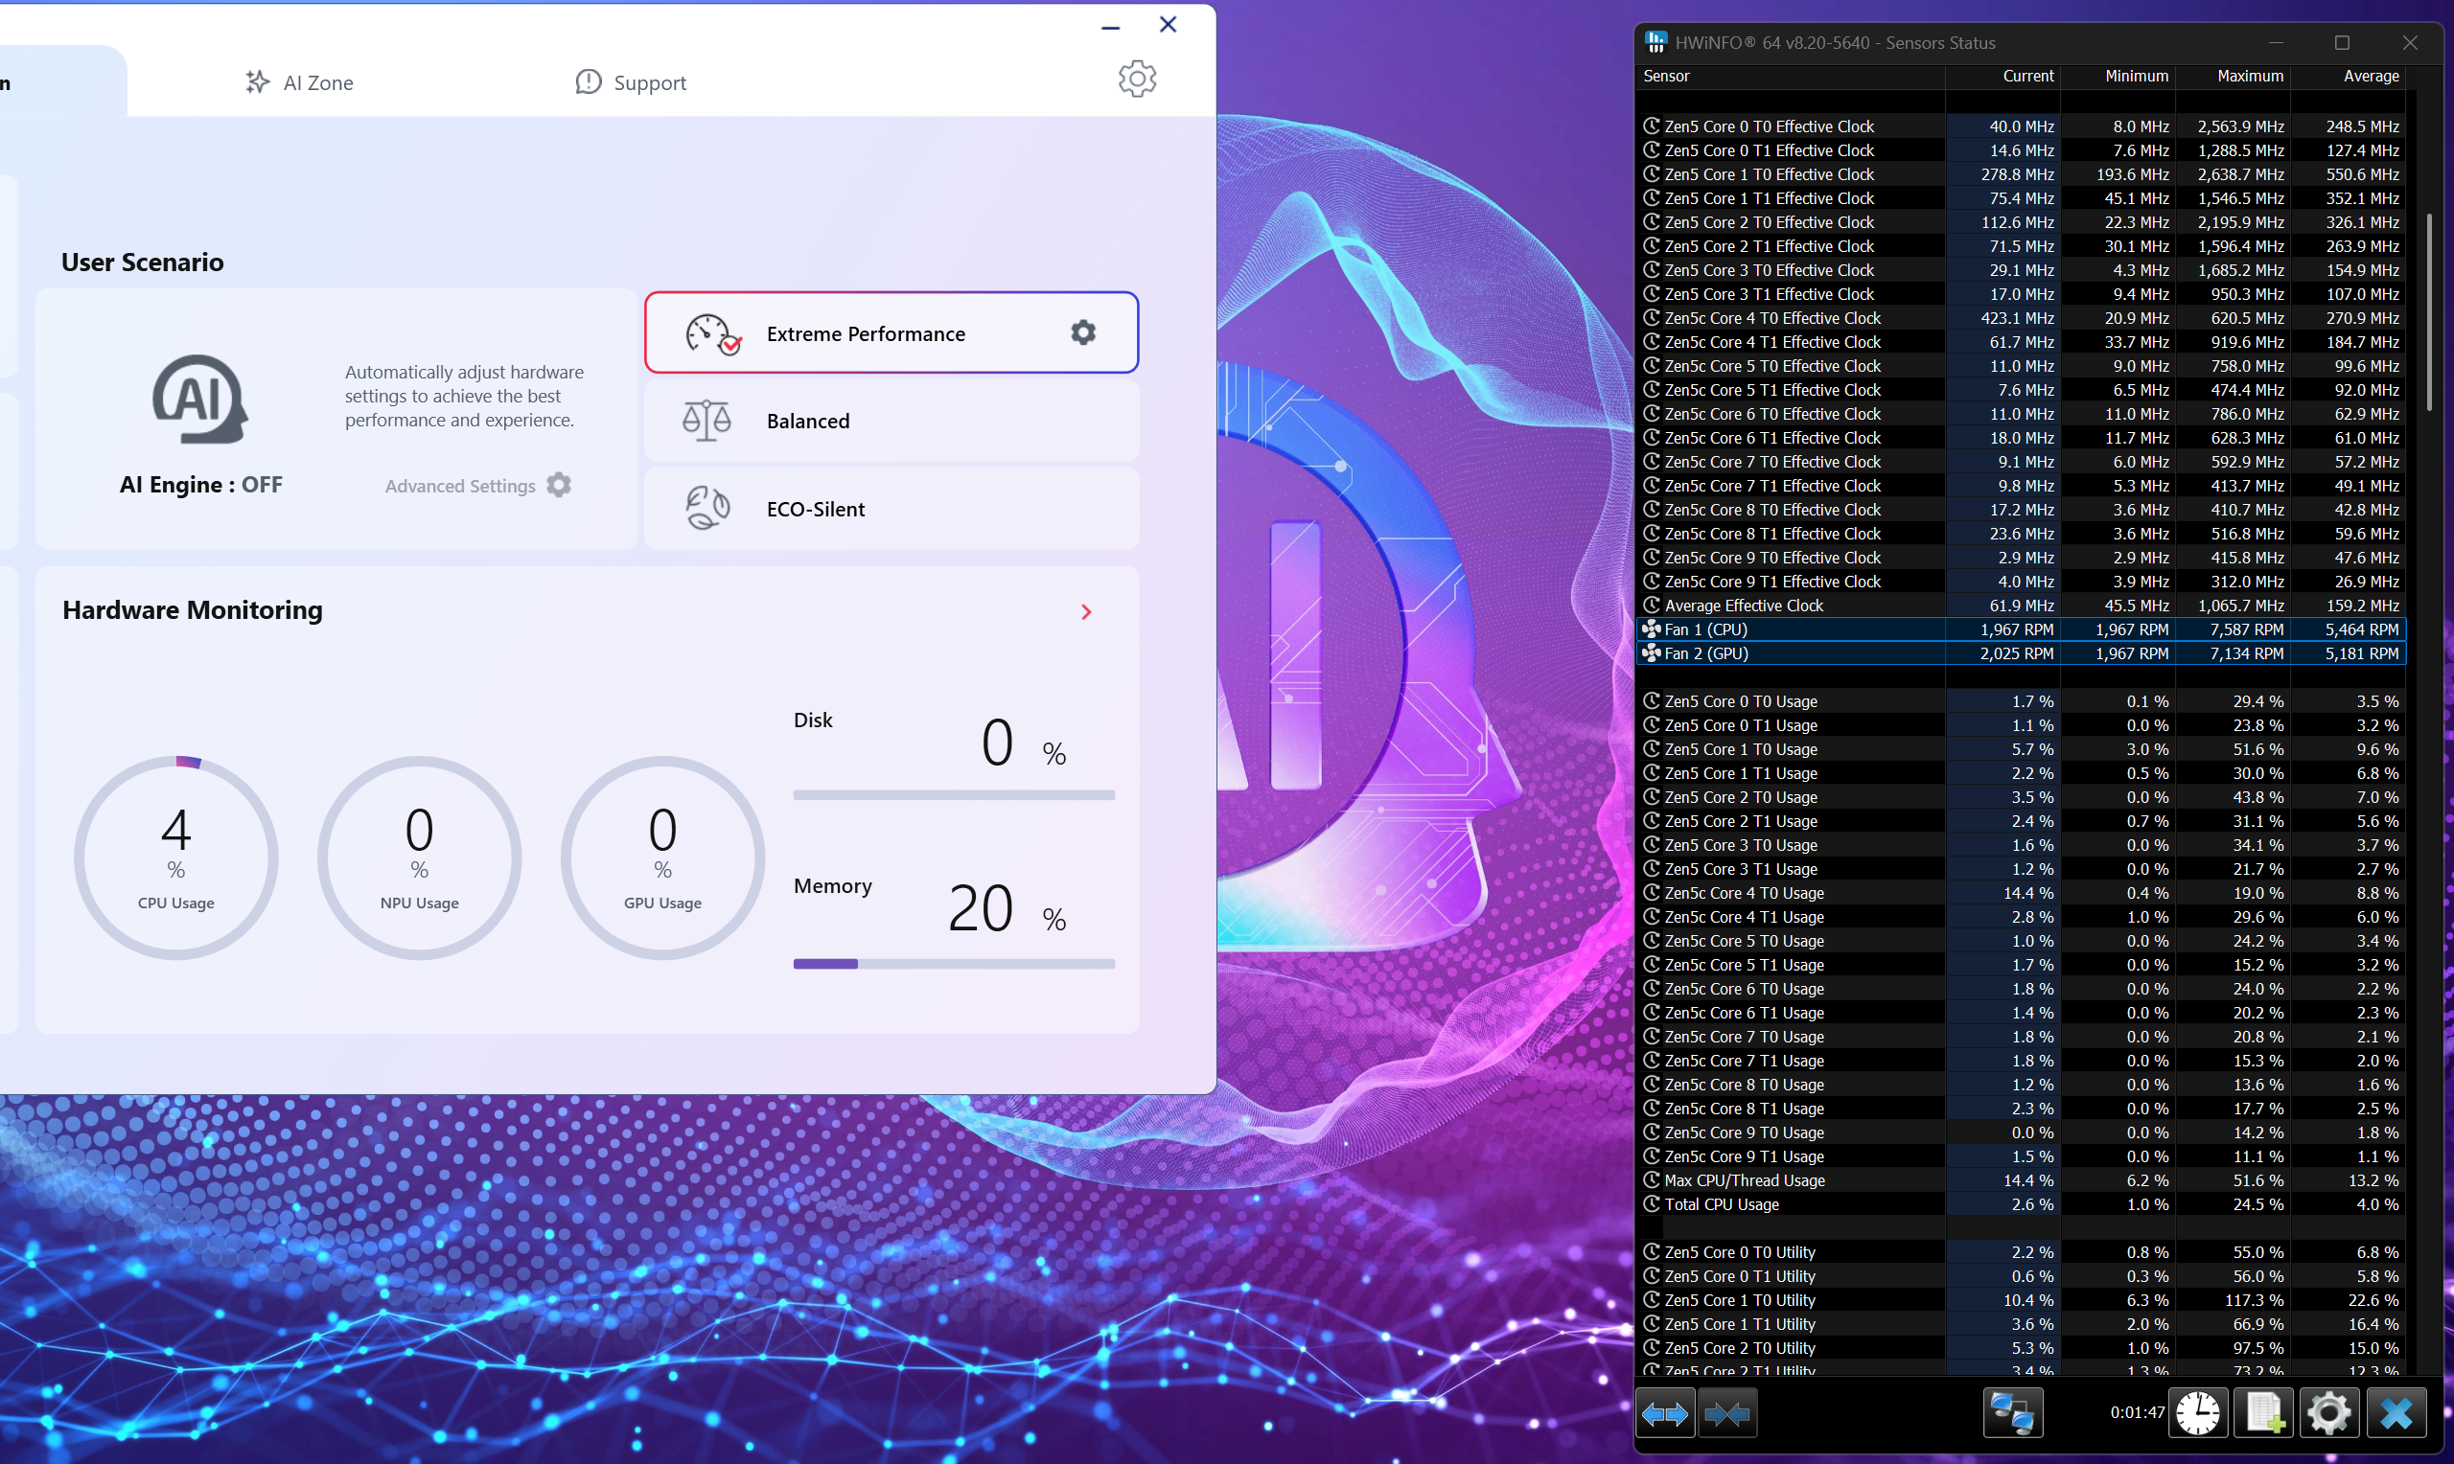The width and height of the screenshot is (2454, 1464).
Task: Select Zen5c Core 4 T0 Effective Clock row
Action: click(2021, 318)
